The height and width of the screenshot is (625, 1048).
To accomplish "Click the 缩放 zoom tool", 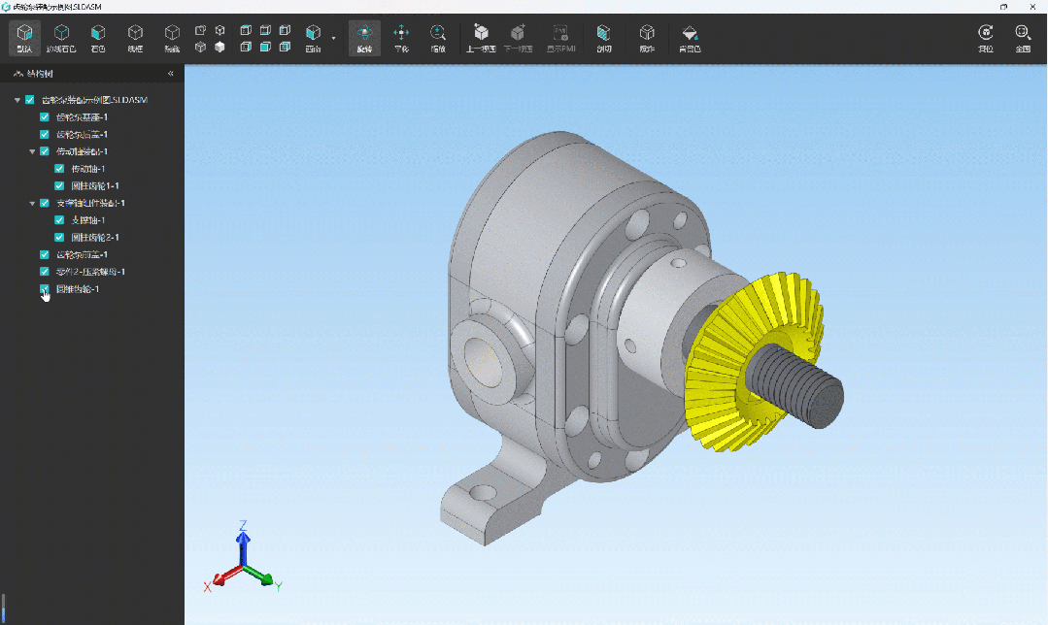I will tap(438, 37).
